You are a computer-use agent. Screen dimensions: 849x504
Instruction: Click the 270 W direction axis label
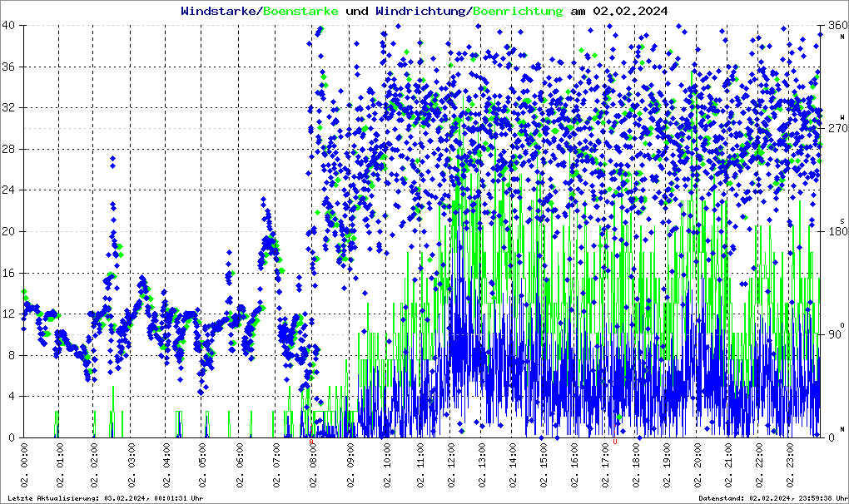click(x=836, y=129)
